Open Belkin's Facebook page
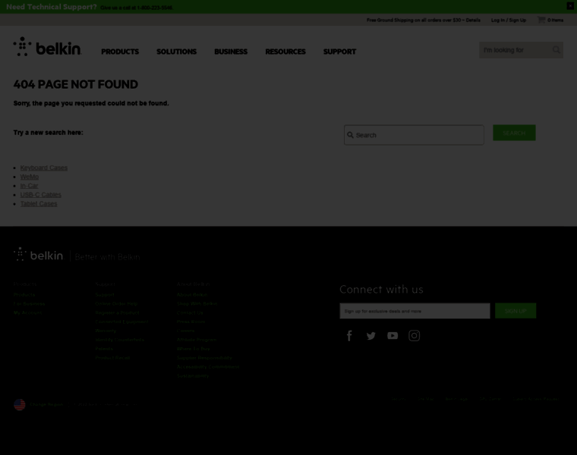 [x=349, y=335]
